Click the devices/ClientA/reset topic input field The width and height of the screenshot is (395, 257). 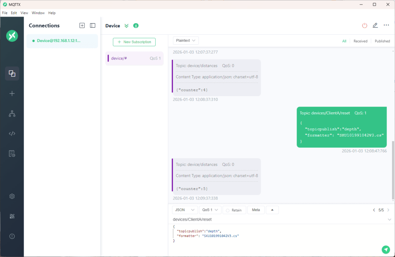tap(278, 219)
